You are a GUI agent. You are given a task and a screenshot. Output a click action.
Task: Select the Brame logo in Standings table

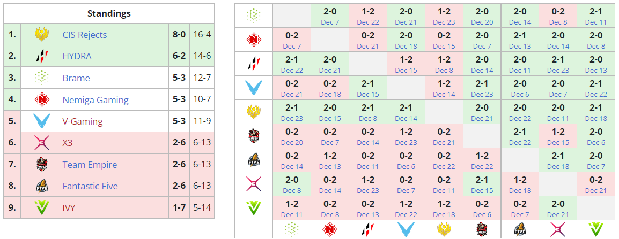click(42, 78)
